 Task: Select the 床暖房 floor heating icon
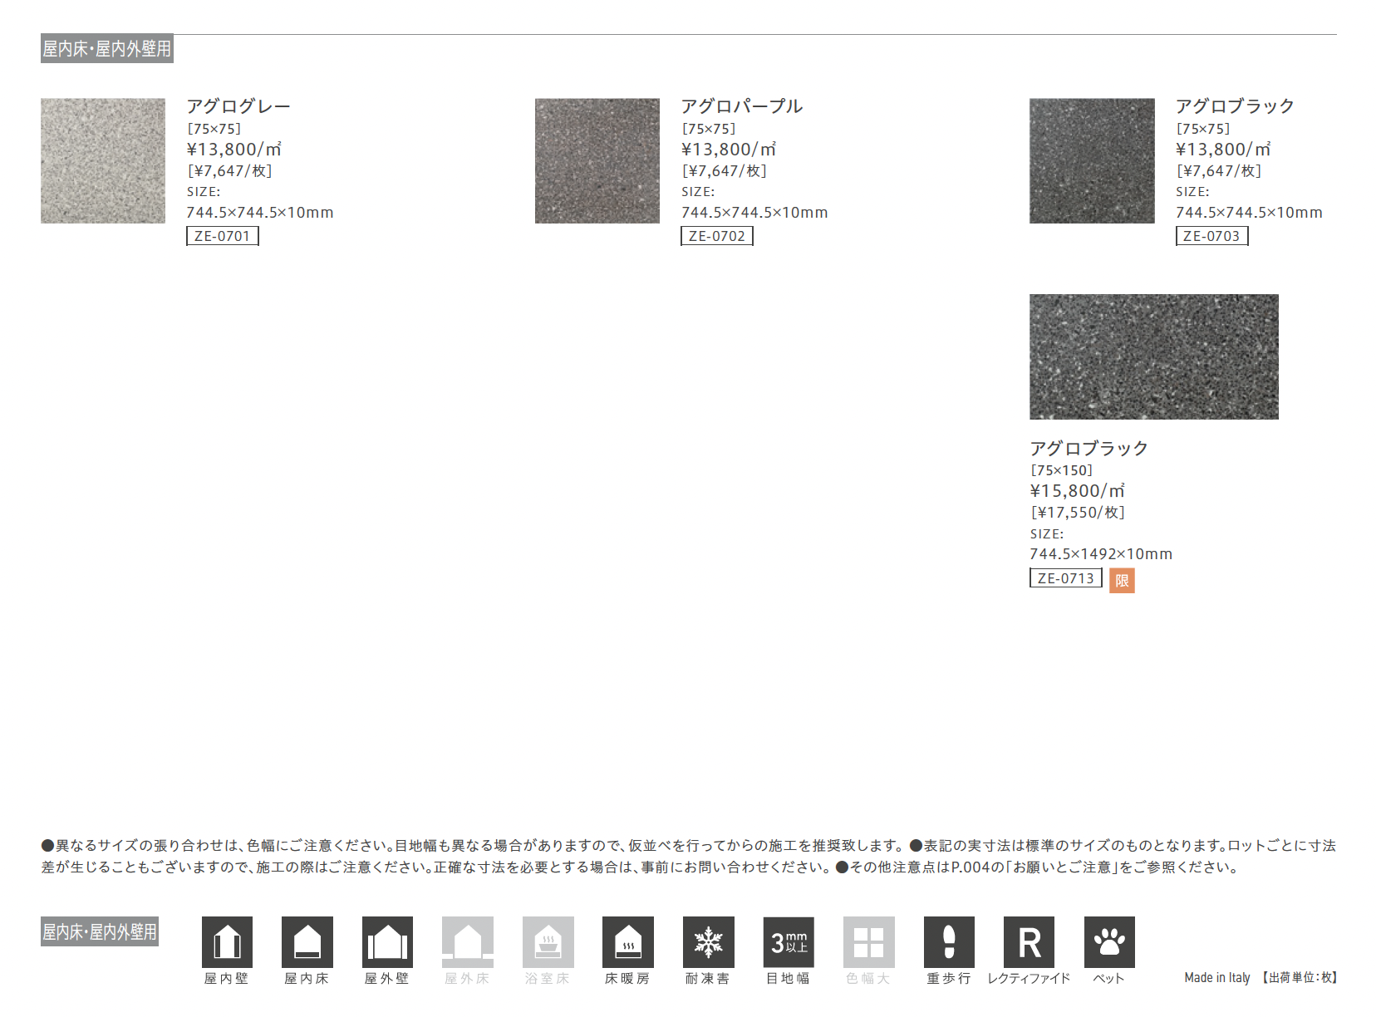[x=627, y=942]
